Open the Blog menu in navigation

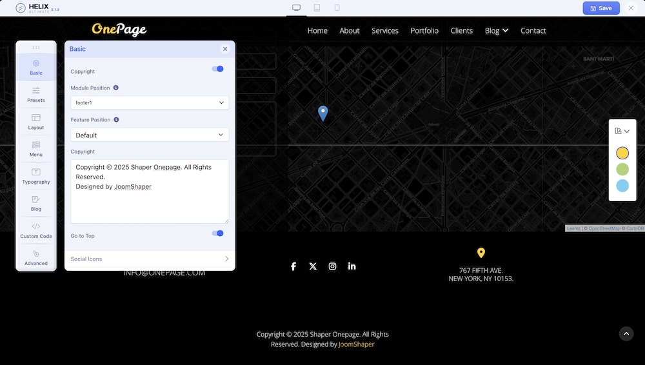pyautogui.click(x=496, y=30)
